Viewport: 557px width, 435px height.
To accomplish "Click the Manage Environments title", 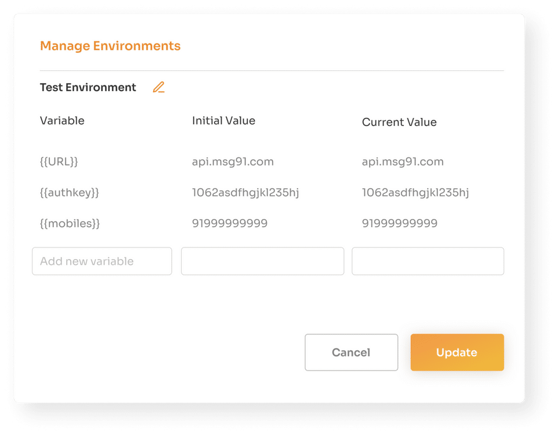I will (110, 46).
